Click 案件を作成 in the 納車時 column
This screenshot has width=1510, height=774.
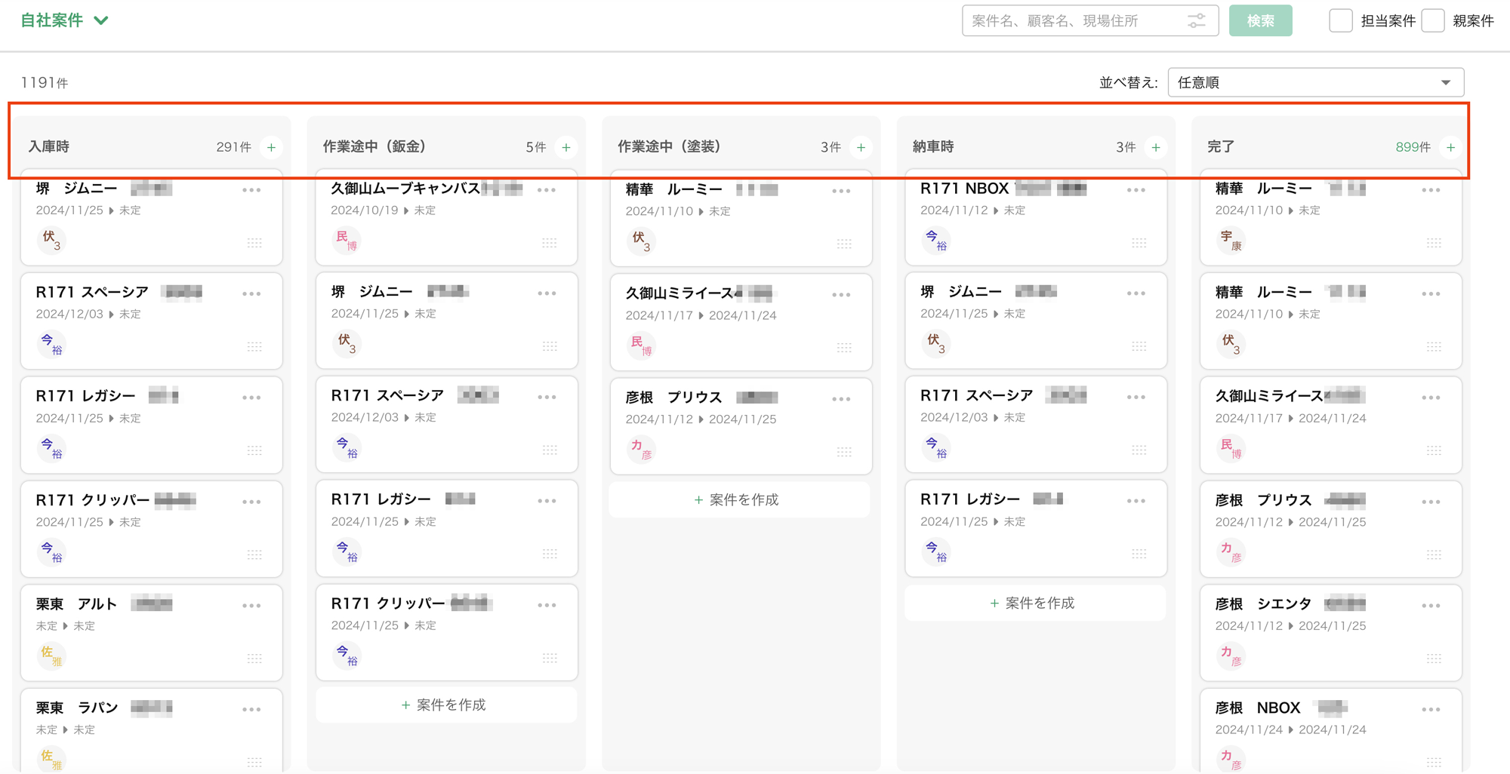click(1034, 603)
